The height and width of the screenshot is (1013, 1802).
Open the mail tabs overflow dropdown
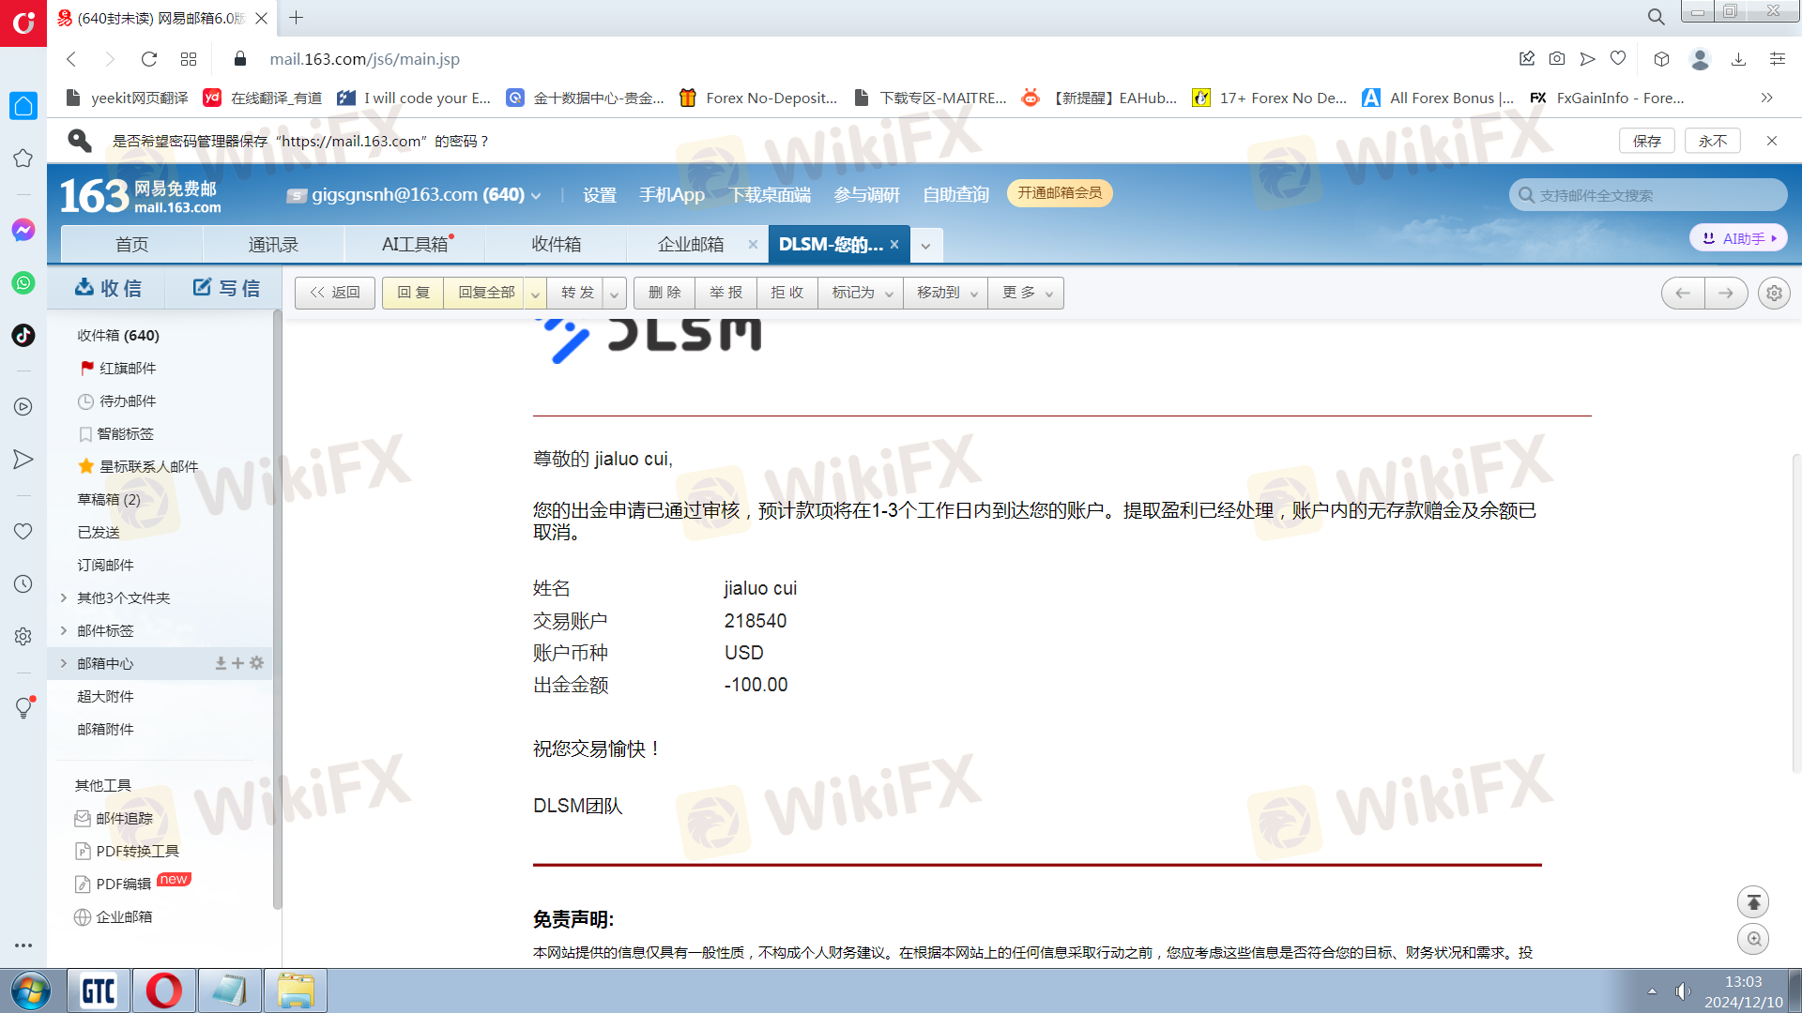coord(925,246)
